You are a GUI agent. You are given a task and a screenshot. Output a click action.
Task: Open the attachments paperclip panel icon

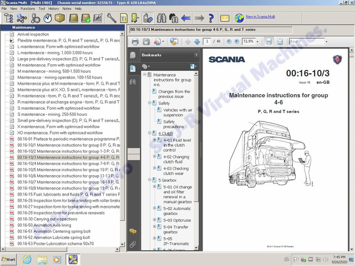(133, 244)
